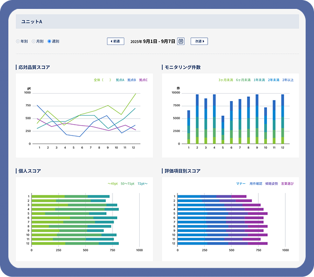This screenshot has width=314, height=277.
Task: Click the ユニットA header bar
Action: [157, 21]
